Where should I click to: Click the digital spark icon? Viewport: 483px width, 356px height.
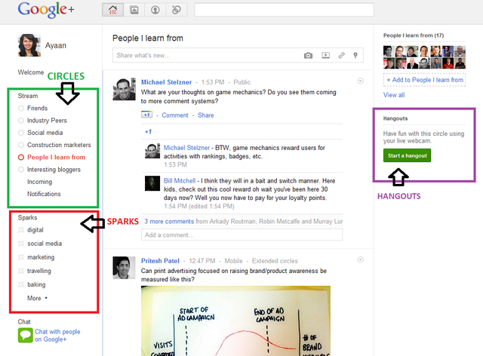(21, 230)
